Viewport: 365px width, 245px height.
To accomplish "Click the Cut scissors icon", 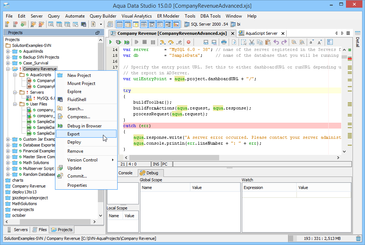I will tap(252, 42).
